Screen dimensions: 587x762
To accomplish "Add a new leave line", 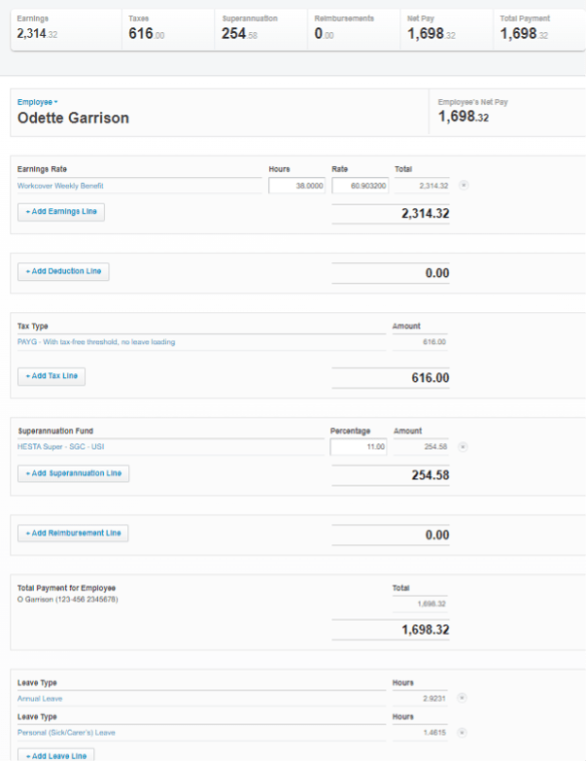I will pos(56,755).
